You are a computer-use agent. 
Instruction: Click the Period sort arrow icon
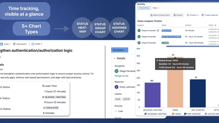pos(215,25)
